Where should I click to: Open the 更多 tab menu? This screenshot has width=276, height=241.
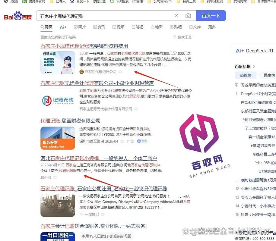pos(212,27)
